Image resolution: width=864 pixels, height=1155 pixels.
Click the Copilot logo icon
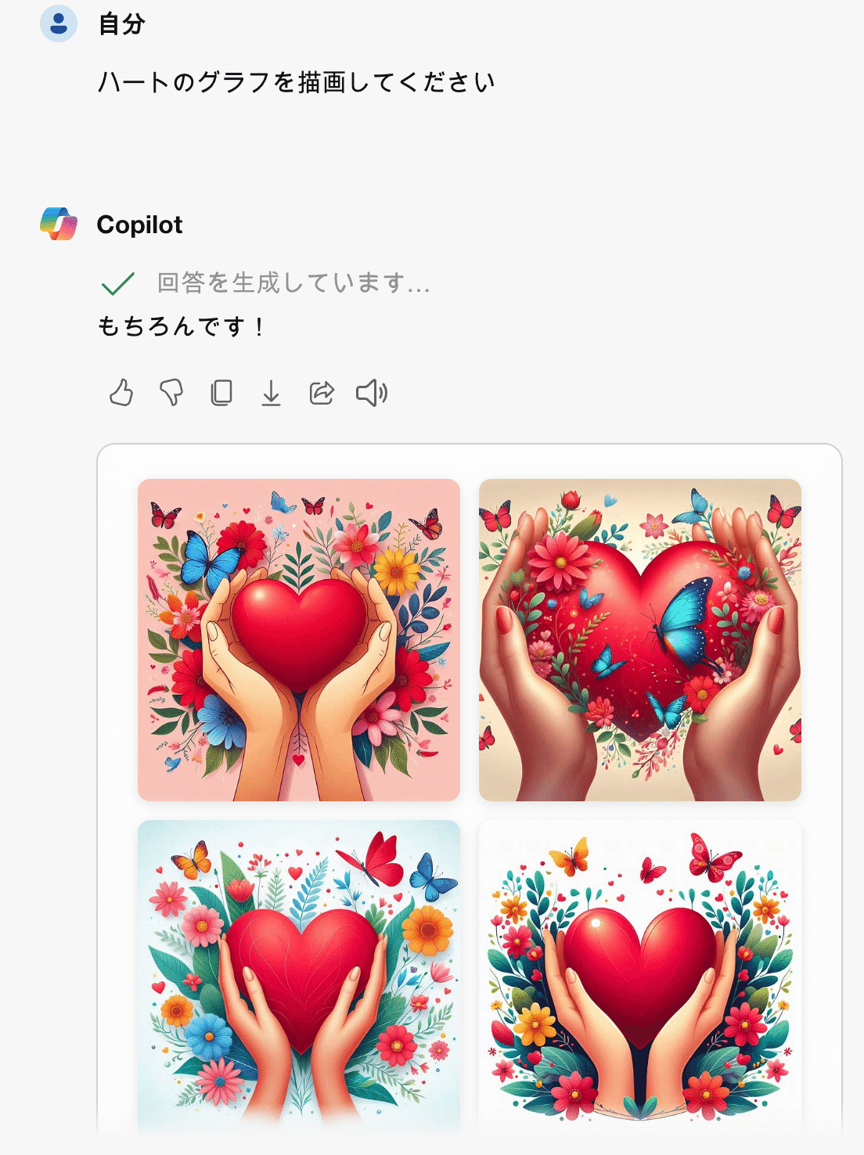(59, 225)
